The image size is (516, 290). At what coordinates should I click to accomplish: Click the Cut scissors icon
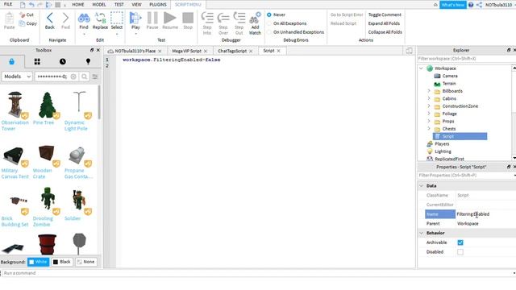(23, 14)
